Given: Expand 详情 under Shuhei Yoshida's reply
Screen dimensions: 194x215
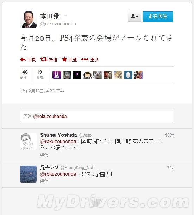Looking at the screenshot, I should point(44,155).
